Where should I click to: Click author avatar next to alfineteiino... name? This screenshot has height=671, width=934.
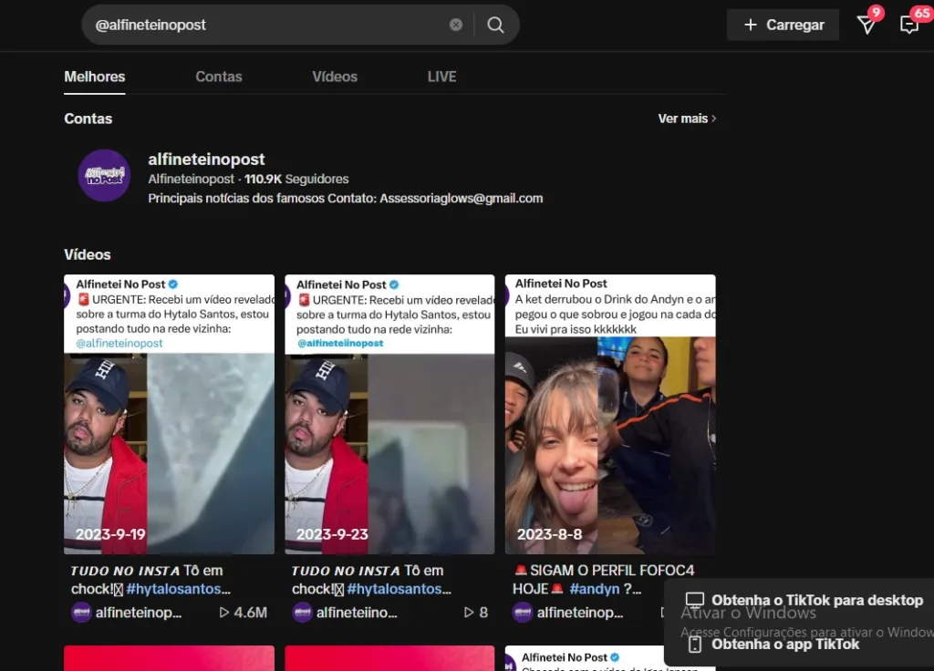(x=302, y=612)
